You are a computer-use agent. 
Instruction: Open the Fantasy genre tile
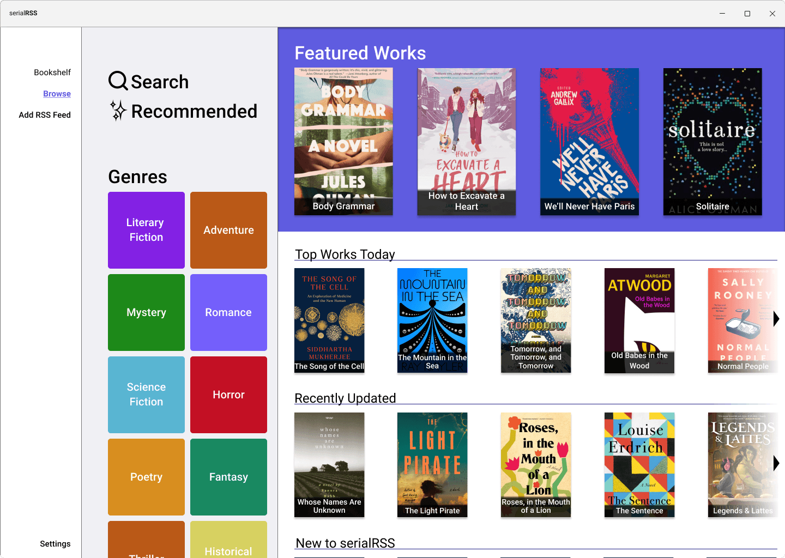[x=228, y=477]
